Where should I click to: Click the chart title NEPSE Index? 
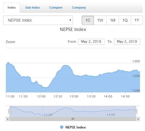(73, 30)
